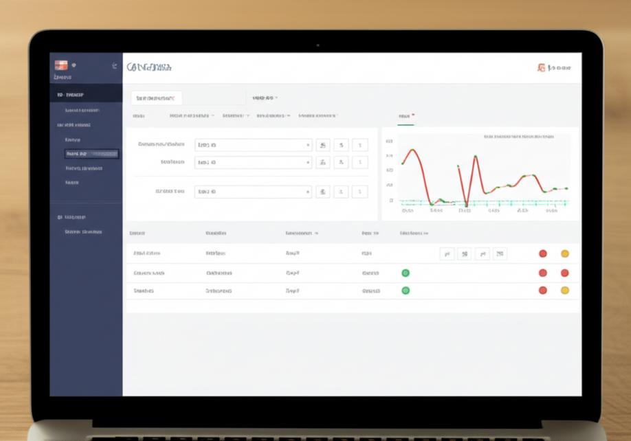Toggle the red indicator in the first table row
The width and height of the screenshot is (631, 441).
543,253
